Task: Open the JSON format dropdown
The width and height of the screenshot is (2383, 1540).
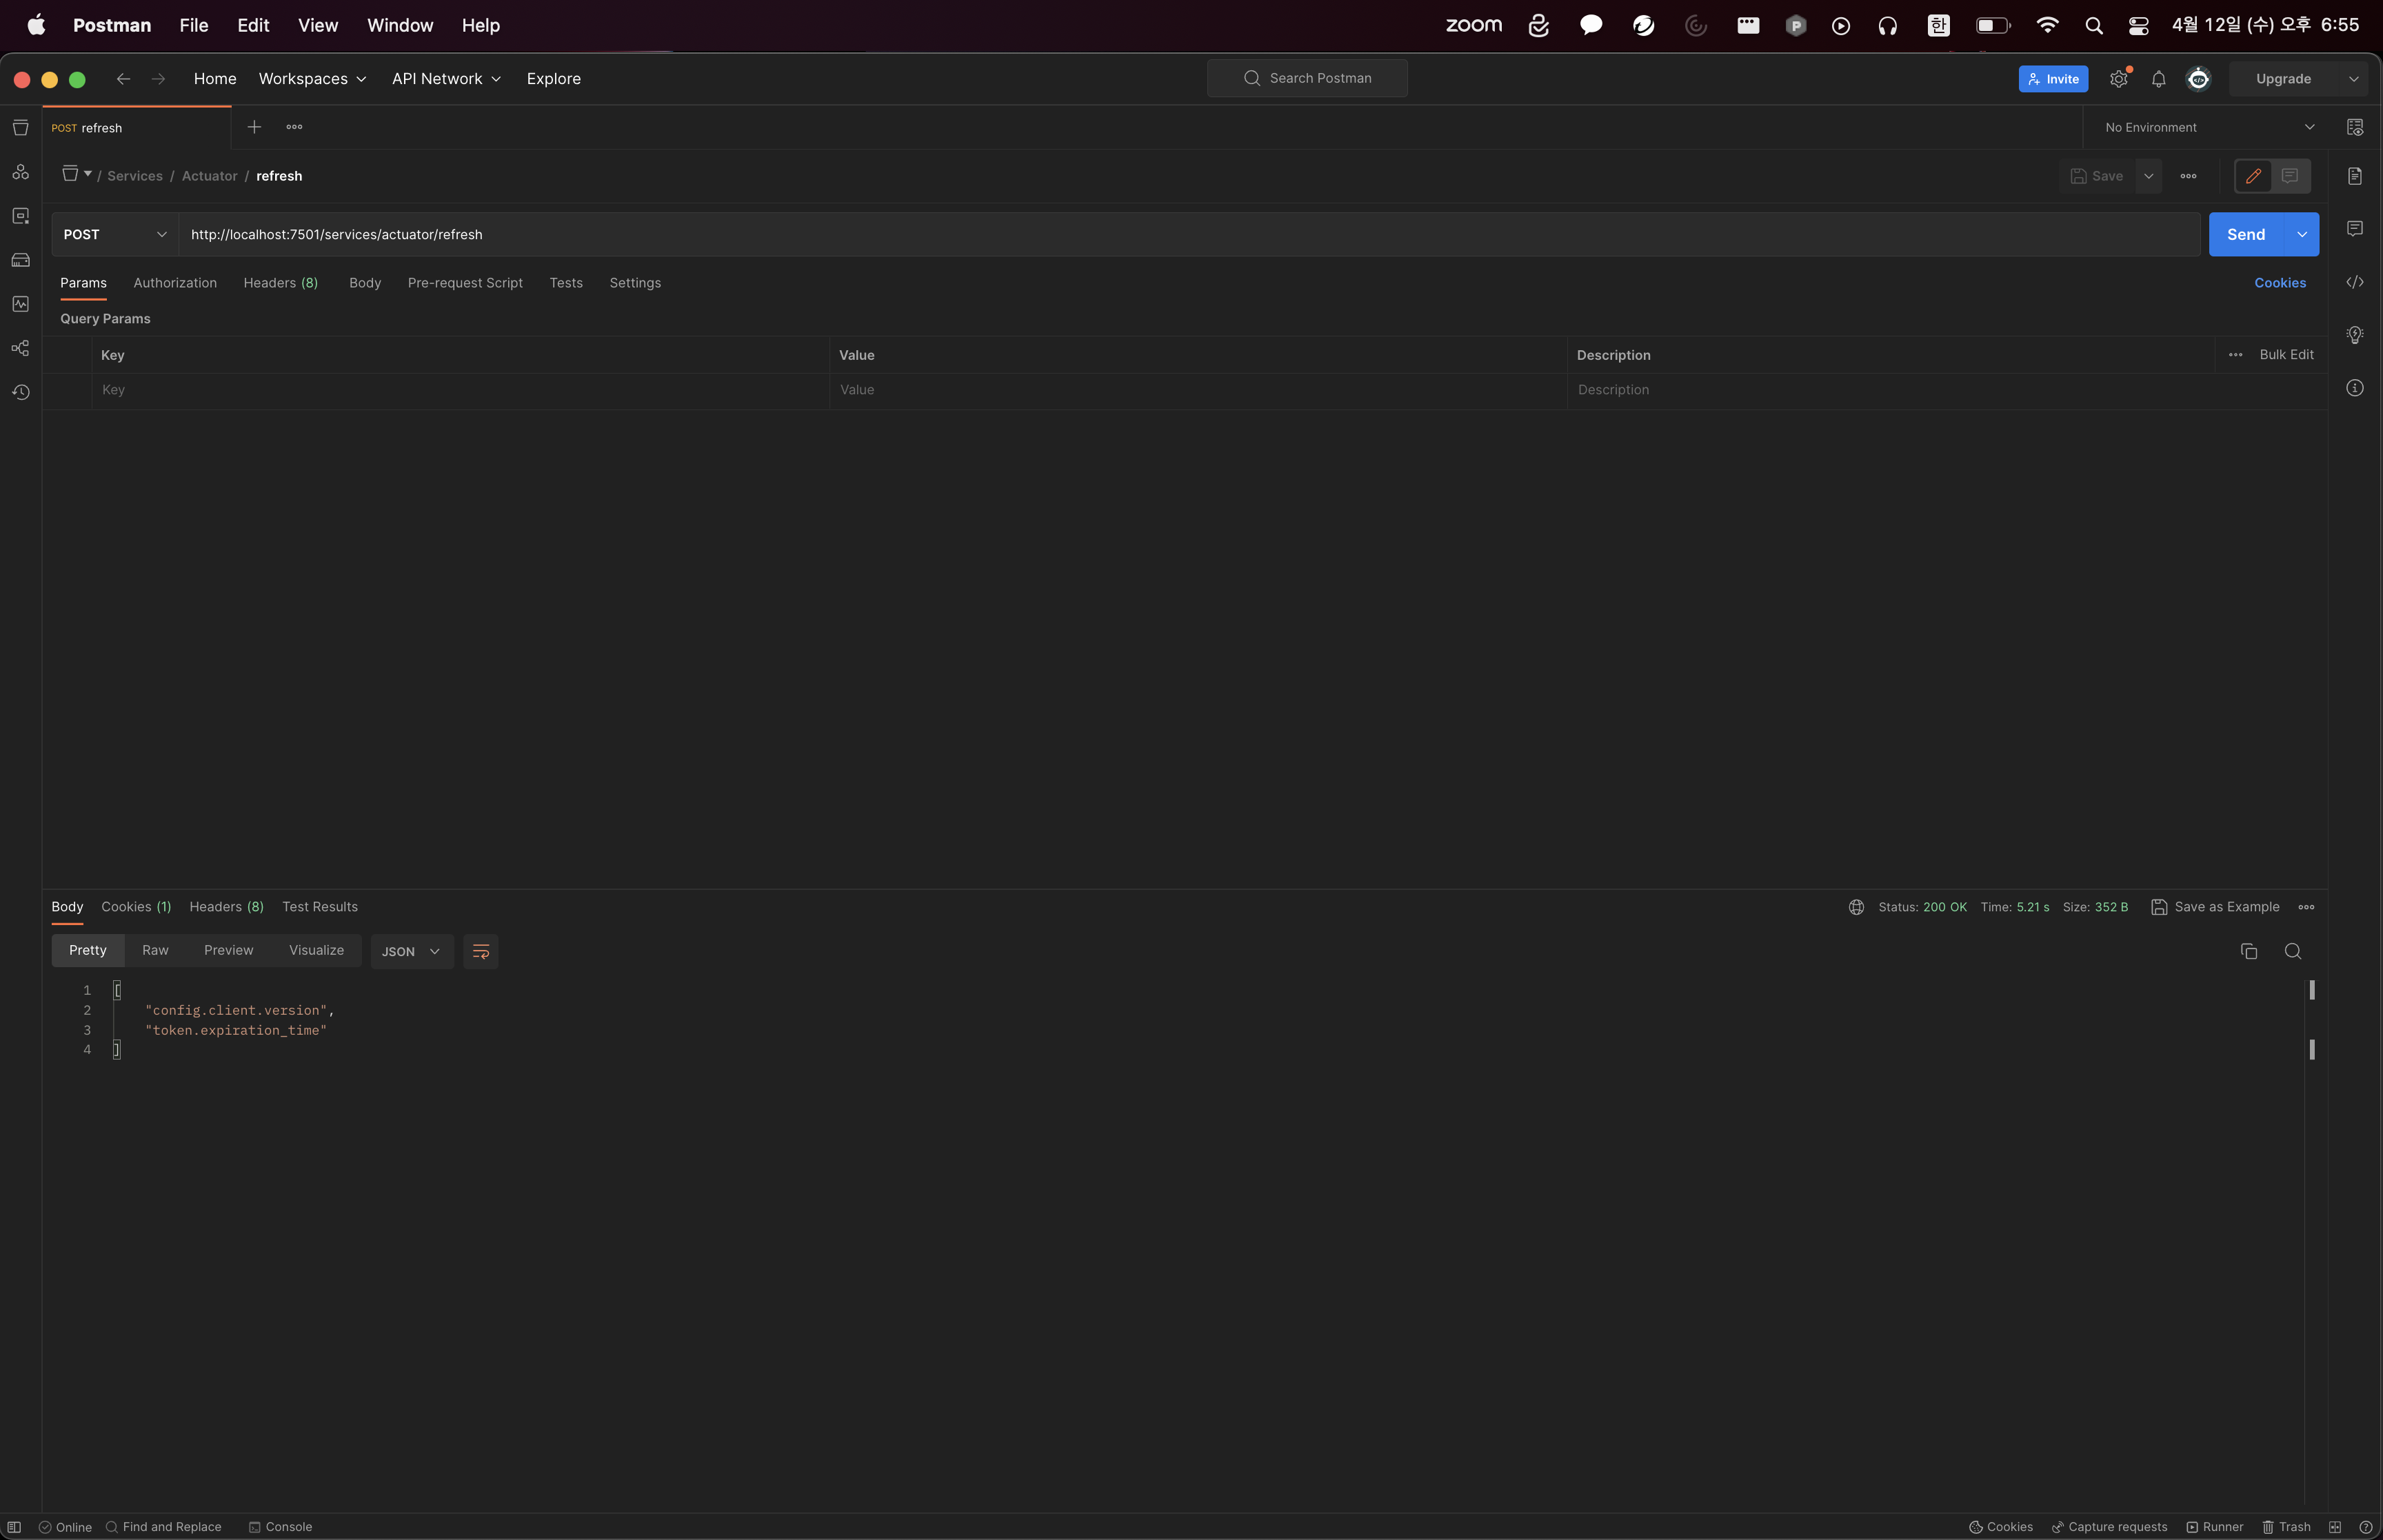Action: click(x=411, y=951)
